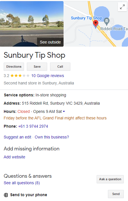Save Sunbury Tip Shop listing

pos(37,67)
